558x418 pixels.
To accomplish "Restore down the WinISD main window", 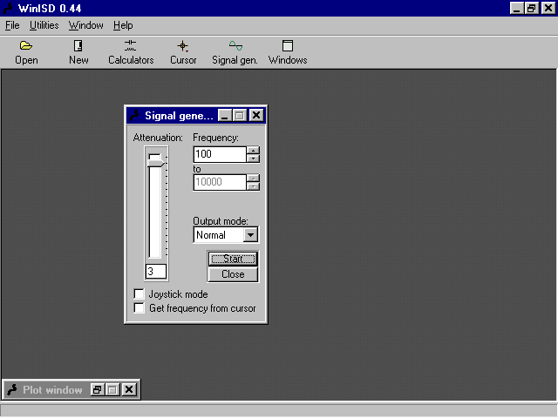I will [x=531, y=8].
